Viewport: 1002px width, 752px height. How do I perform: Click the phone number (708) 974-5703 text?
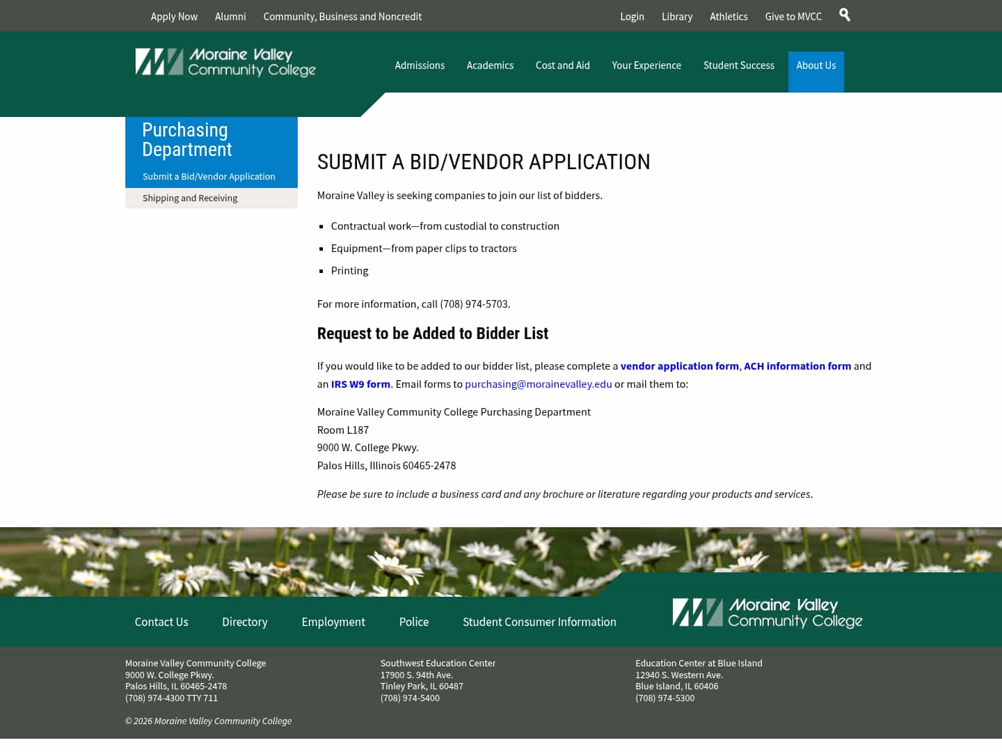(474, 304)
